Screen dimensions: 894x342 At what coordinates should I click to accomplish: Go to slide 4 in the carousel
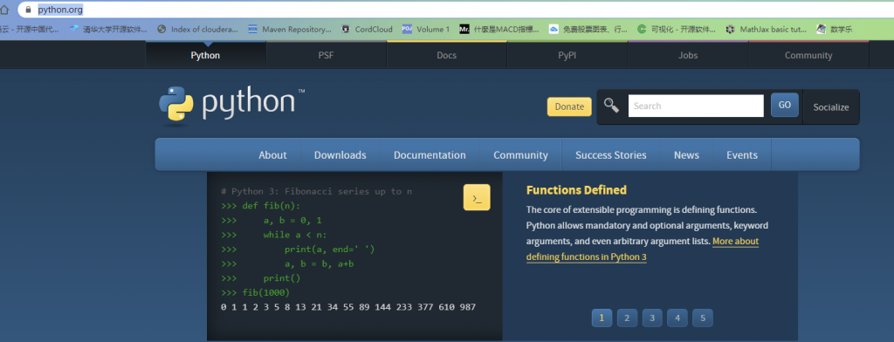click(x=677, y=318)
